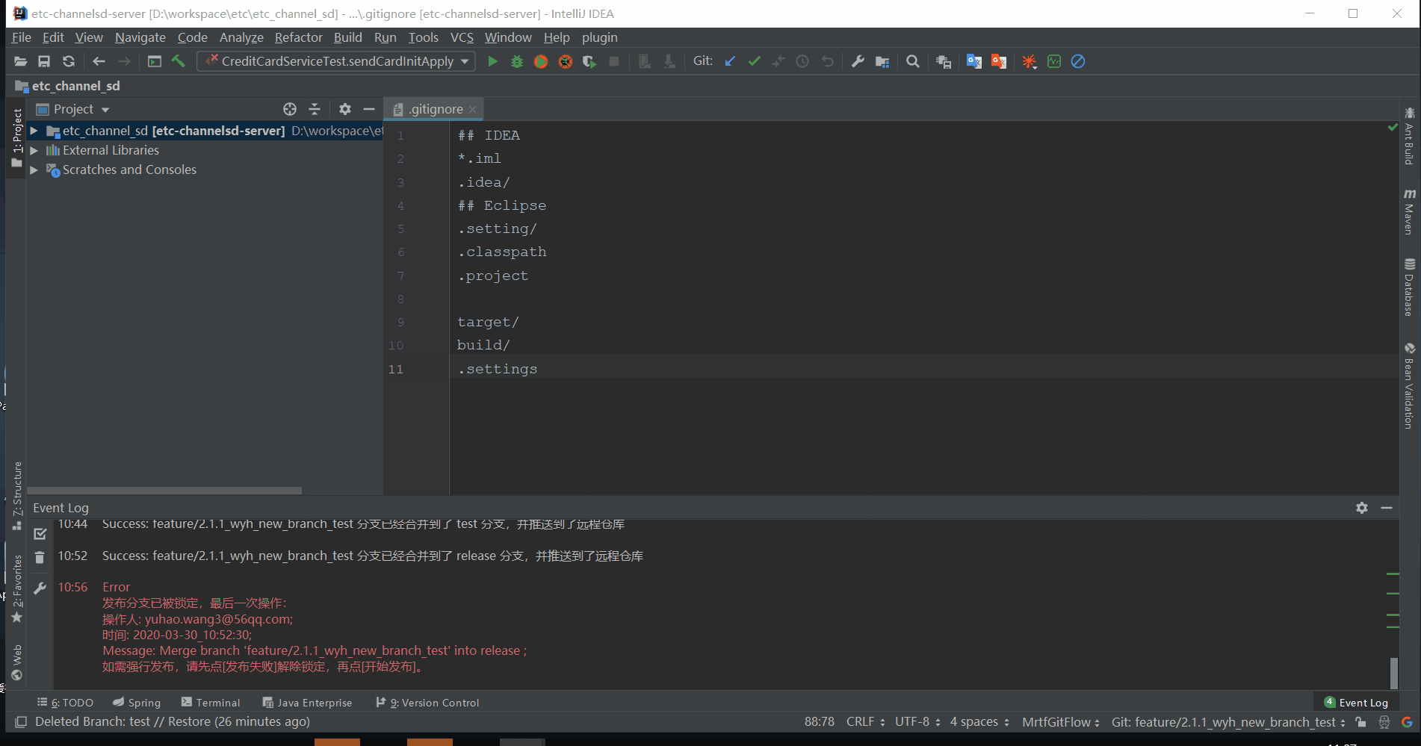Open Event Log wrench settings icon
Screen dimensions: 1421x746
tap(40, 588)
